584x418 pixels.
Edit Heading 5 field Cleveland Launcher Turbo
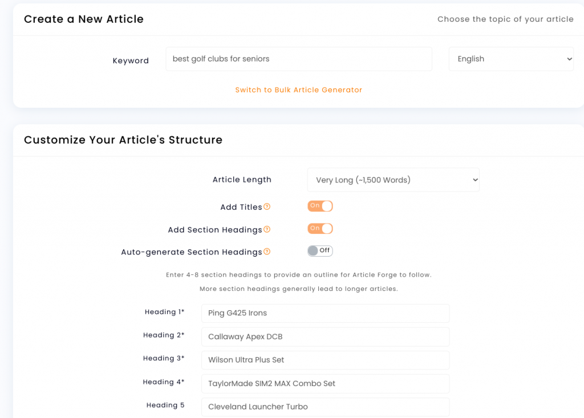click(325, 407)
